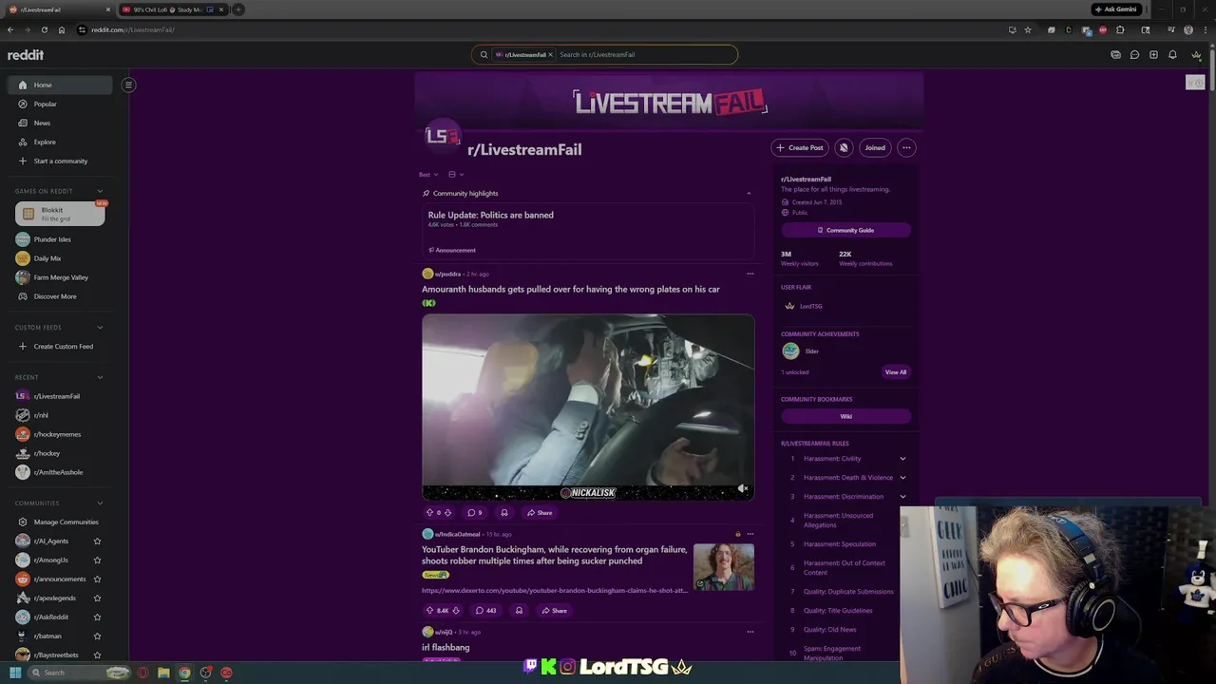Downvote the Amouranth husbands post
Image resolution: width=1216 pixels, height=684 pixels.
[447, 513]
